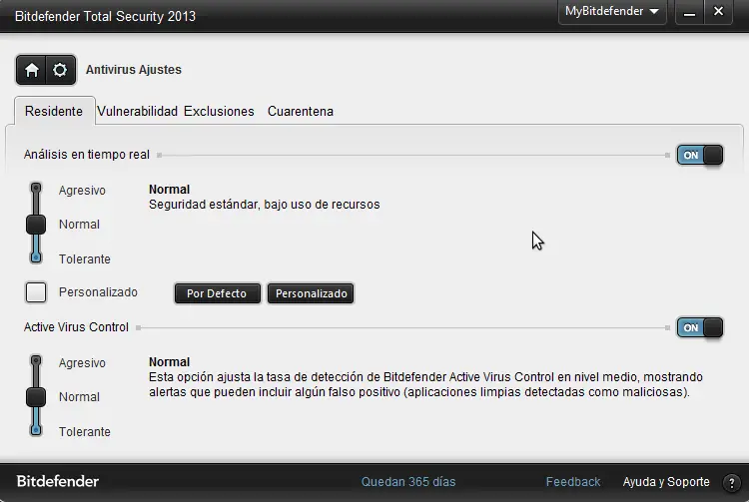Click the Quedan 365 días link
This screenshot has height=502, width=749.
(x=408, y=482)
